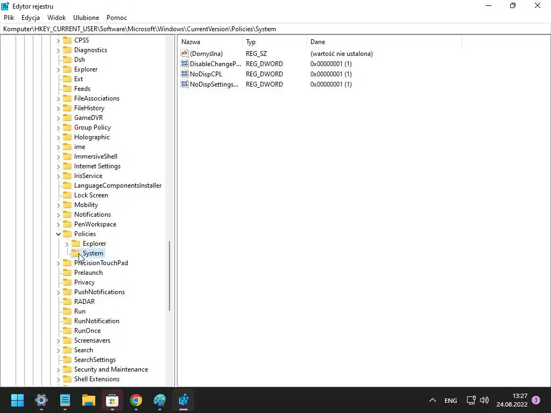
Task: Open the Widok menu
Action: click(x=56, y=18)
